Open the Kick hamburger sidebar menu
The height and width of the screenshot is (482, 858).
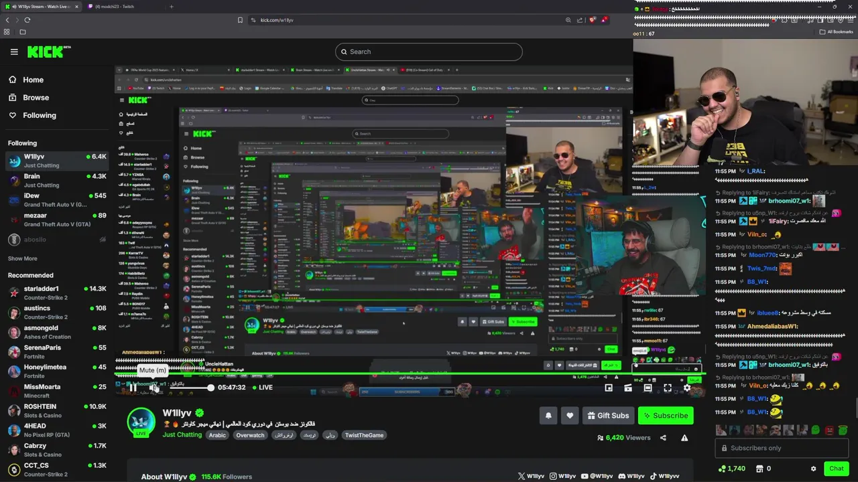point(14,52)
